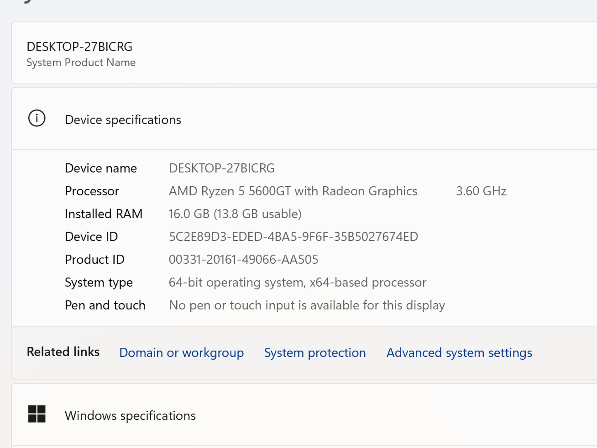Image resolution: width=597 pixels, height=448 pixels.
Task: Click the Related links label
Action: point(63,352)
